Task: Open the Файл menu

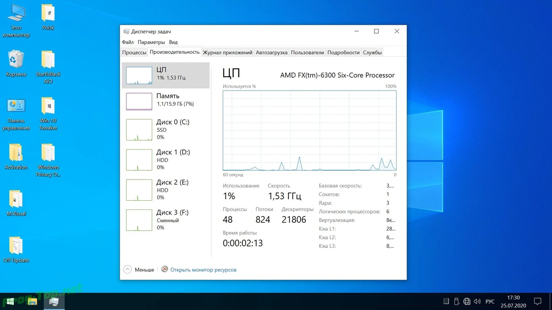Action: tap(128, 42)
